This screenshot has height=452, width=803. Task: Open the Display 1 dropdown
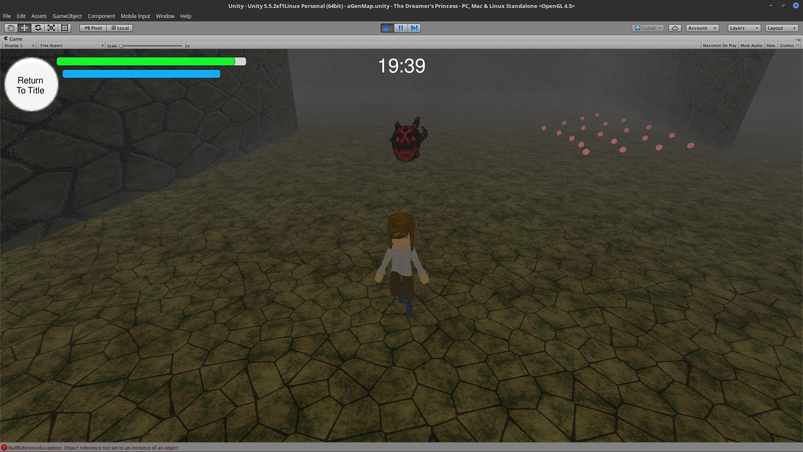tap(19, 46)
